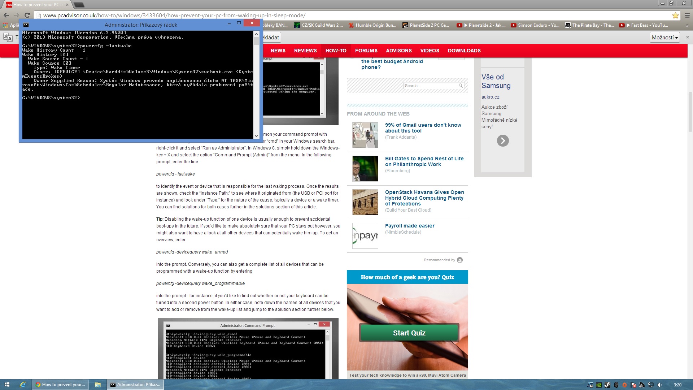Open the satellite dish tray icon
This screenshot has height=390, width=693.
(x=642, y=385)
